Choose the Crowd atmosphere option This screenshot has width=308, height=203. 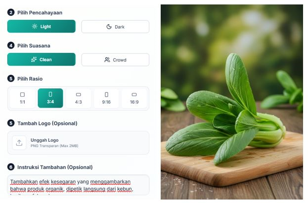coord(115,60)
